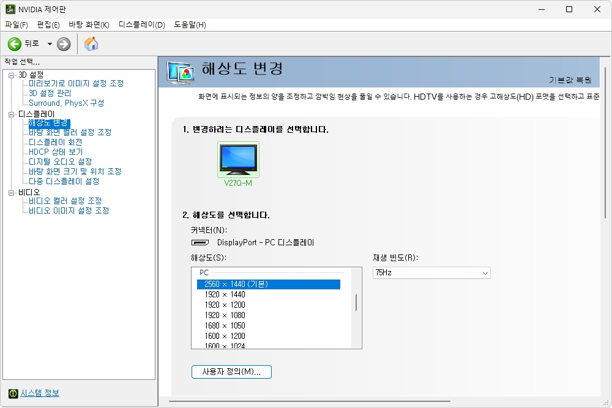Collapse the 비디오 tree node

click(x=11, y=192)
